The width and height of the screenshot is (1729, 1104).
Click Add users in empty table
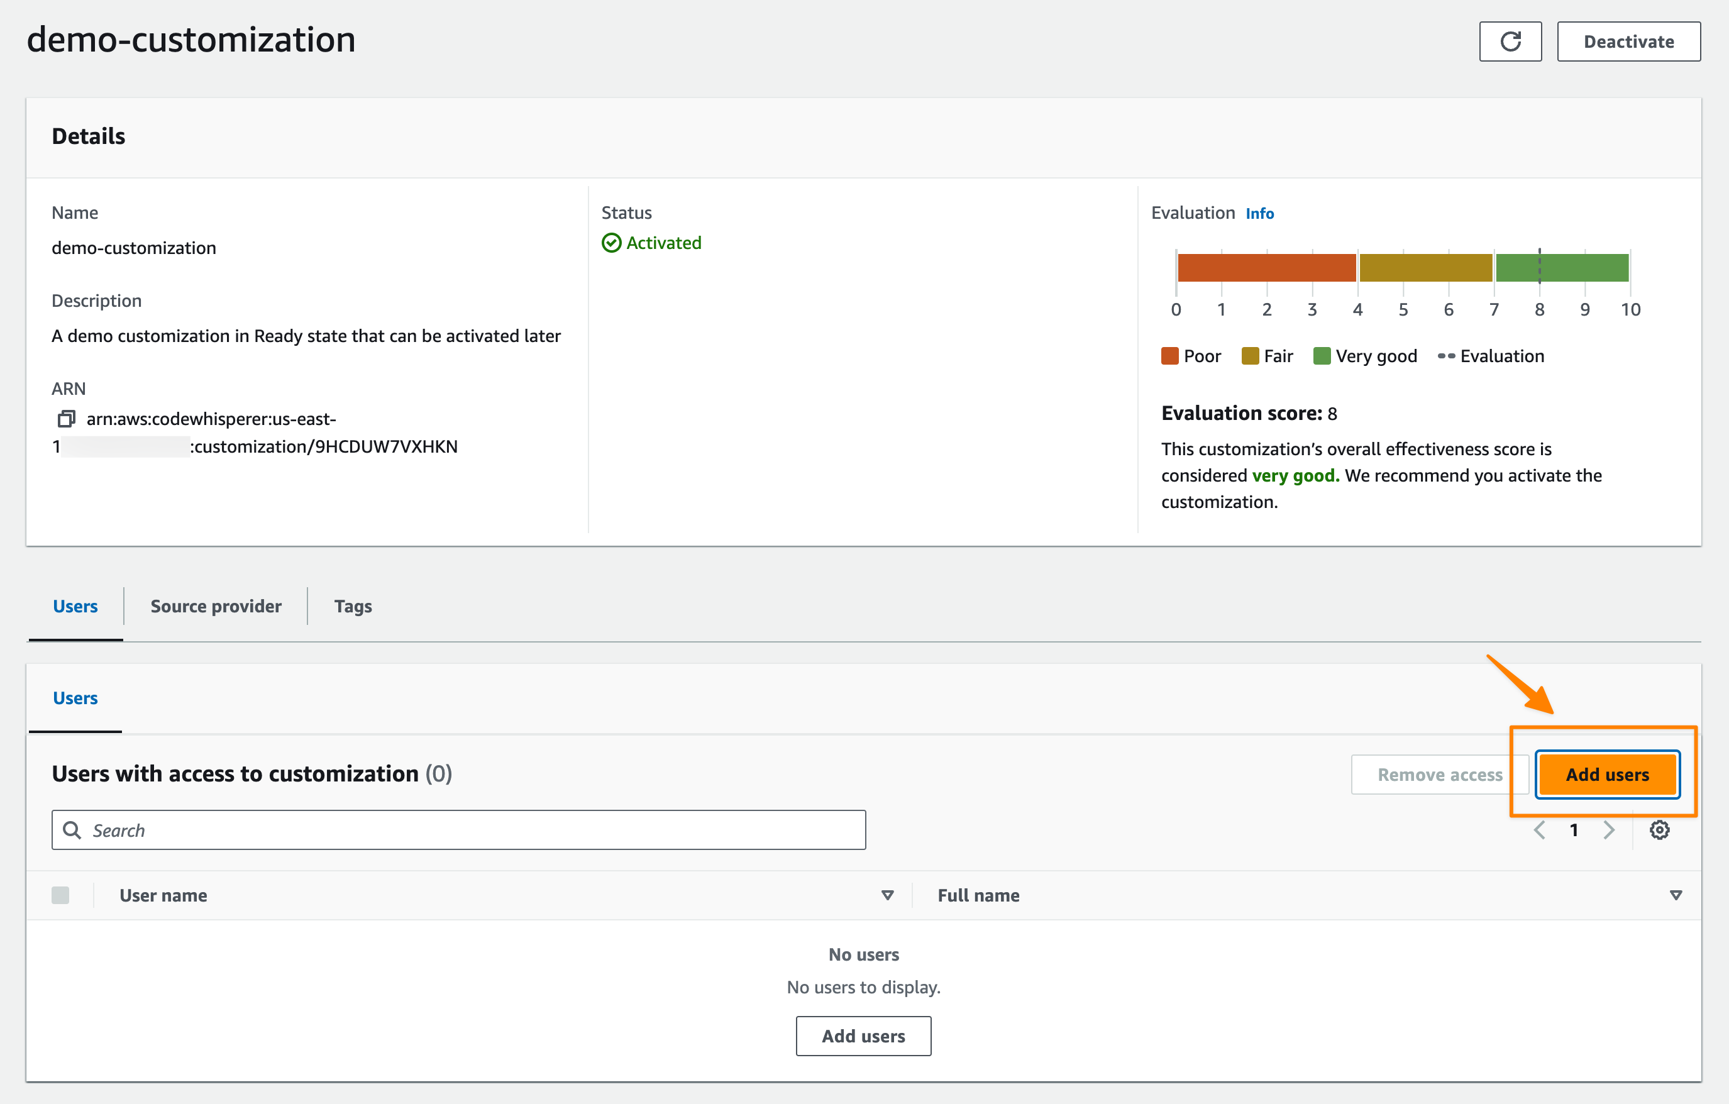pyautogui.click(x=863, y=1036)
